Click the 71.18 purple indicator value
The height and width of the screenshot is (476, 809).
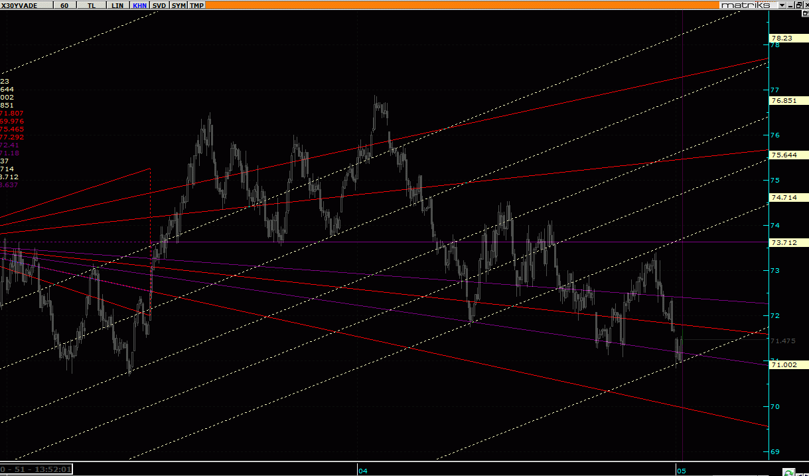click(10, 153)
